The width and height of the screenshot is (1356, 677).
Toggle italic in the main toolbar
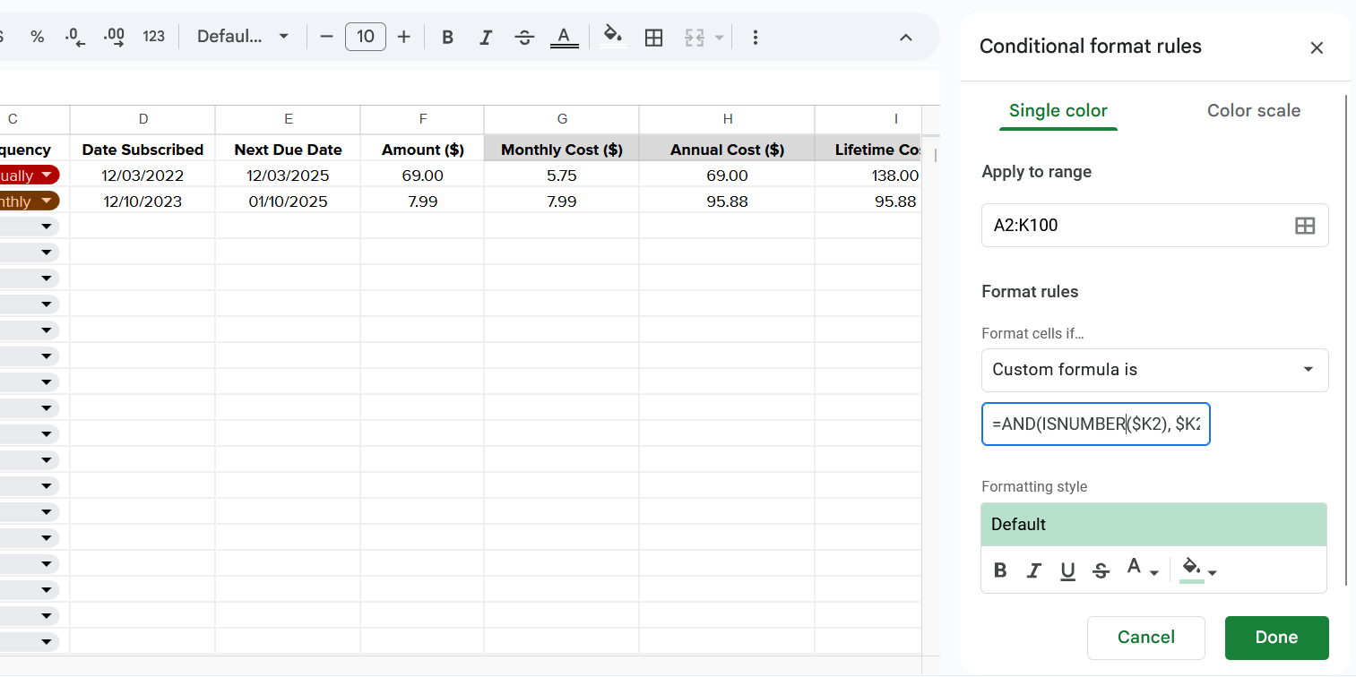486,37
